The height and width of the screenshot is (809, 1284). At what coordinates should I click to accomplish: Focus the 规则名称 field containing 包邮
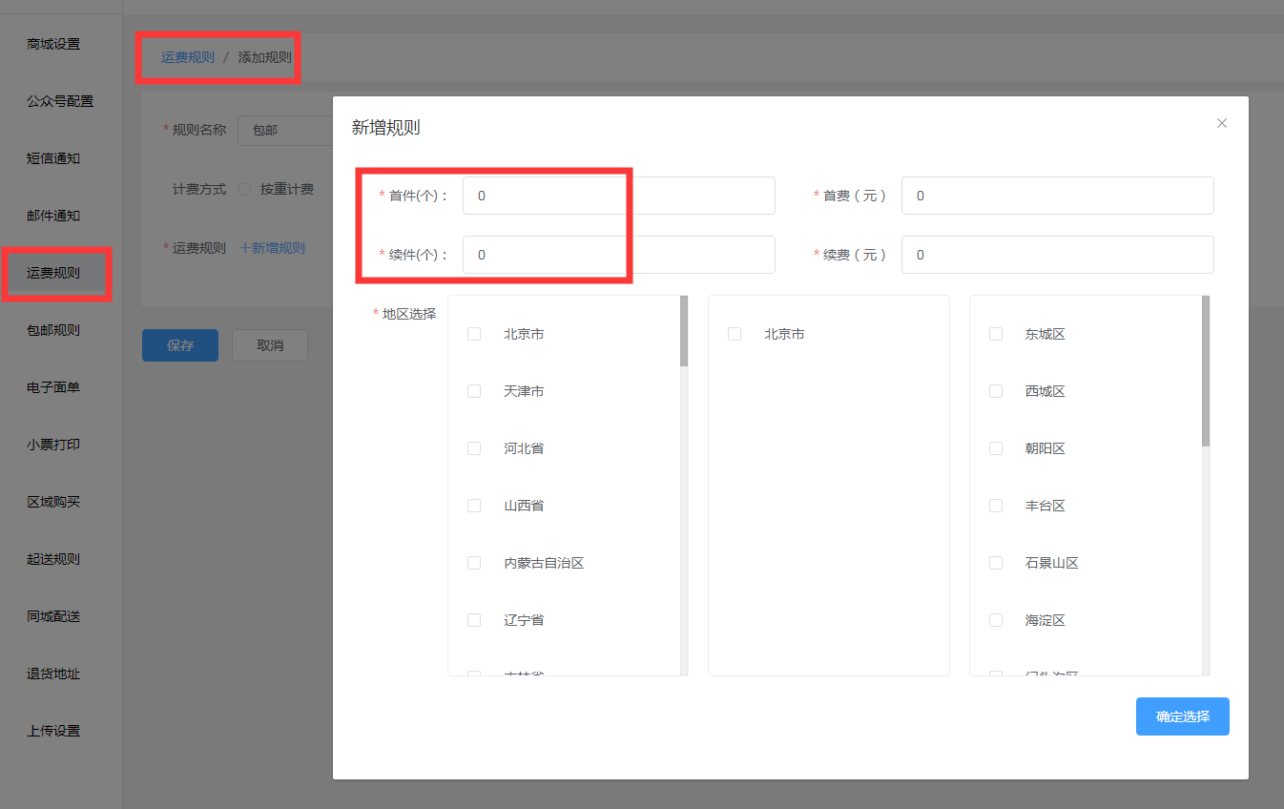point(285,130)
